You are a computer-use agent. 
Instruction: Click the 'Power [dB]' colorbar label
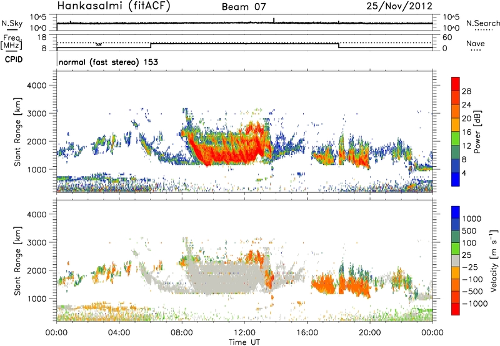[x=477, y=132]
